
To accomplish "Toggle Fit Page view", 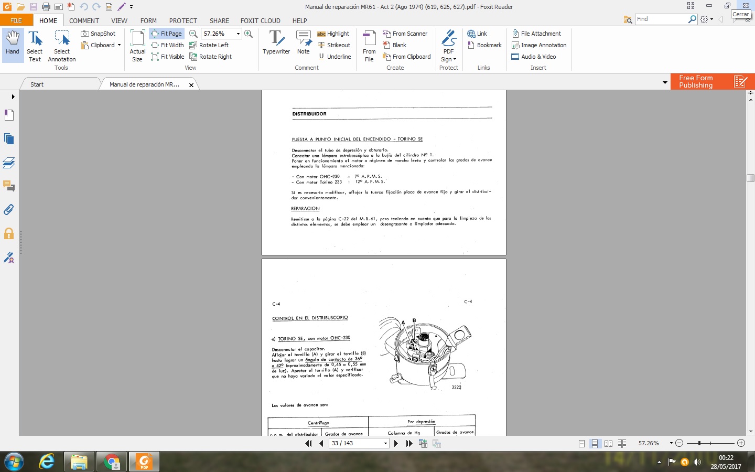I will tap(166, 34).
